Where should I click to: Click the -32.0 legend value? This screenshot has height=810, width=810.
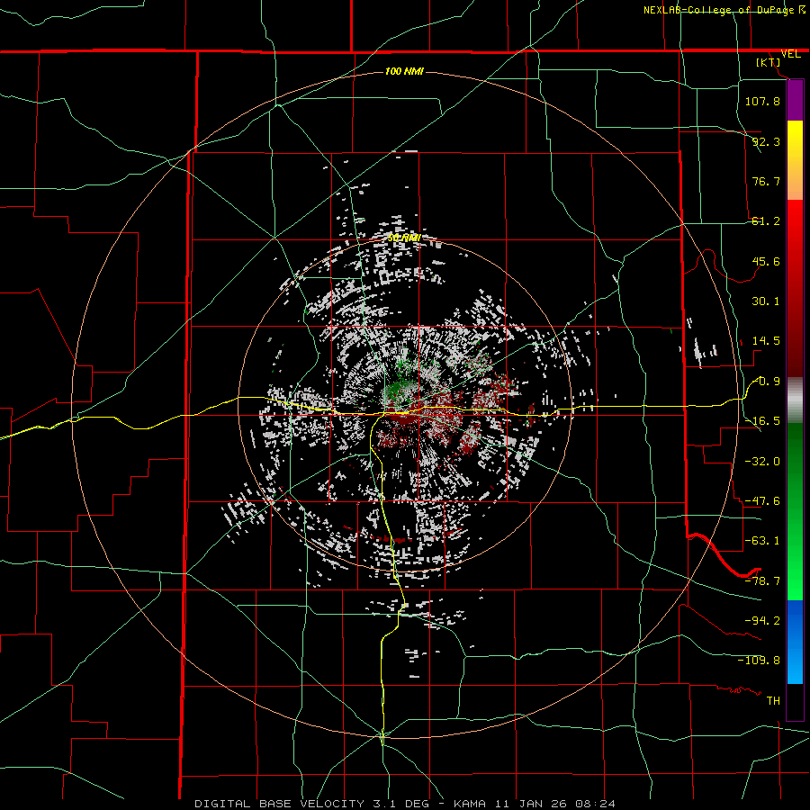(x=762, y=462)
